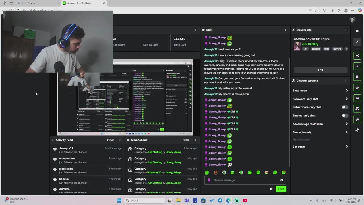
Task: Open the Activity Feed three-dot menu
Action: coord(120,140)
